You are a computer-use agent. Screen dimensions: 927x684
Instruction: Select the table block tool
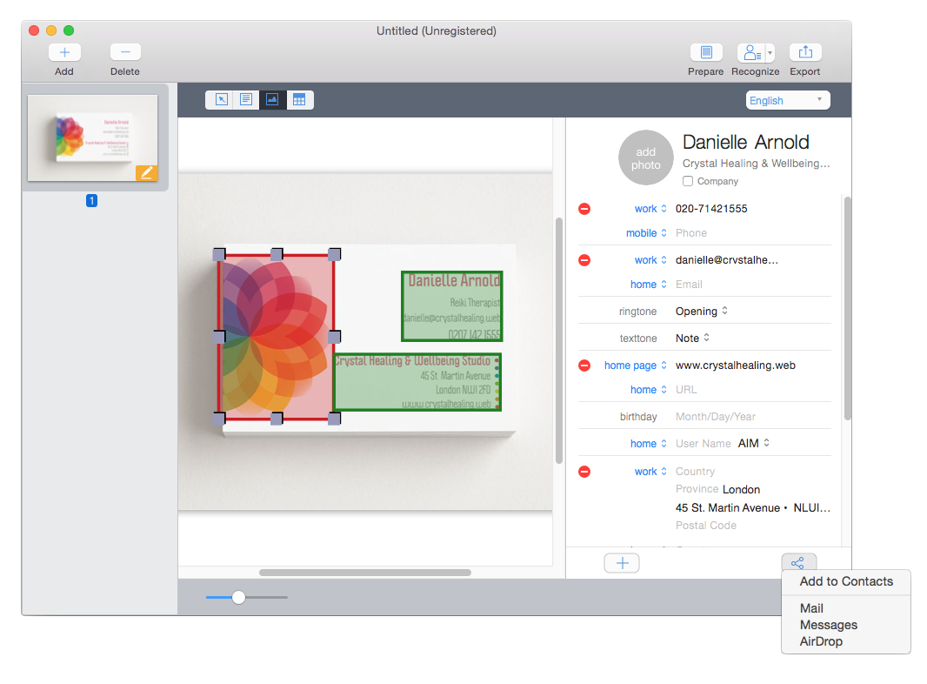(x=300, y=100)
